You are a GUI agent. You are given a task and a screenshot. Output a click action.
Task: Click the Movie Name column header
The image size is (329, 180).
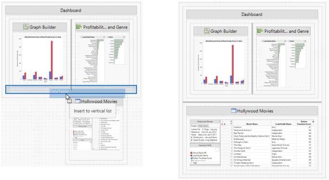(252, 123)
